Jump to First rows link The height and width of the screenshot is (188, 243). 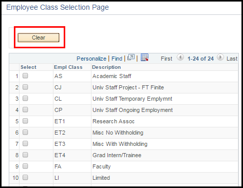(x=166, y=59)
